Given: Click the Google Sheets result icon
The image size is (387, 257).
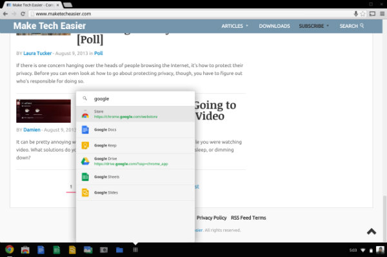Looking at the screenshot, I should tap(85, 177).
